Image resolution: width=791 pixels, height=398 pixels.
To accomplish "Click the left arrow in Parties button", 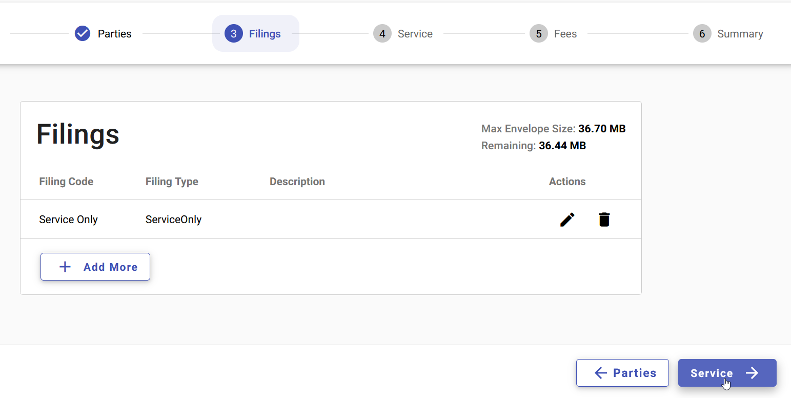I will point(600,373).
